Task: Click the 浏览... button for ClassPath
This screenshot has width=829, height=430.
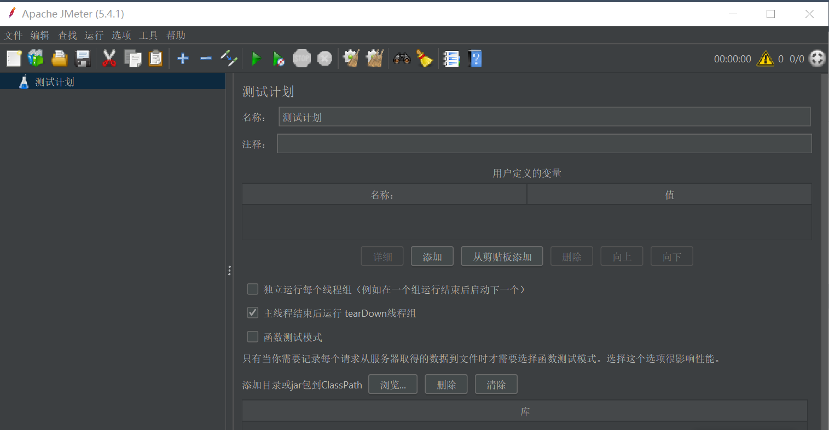Action: click(x=392, y=383)
